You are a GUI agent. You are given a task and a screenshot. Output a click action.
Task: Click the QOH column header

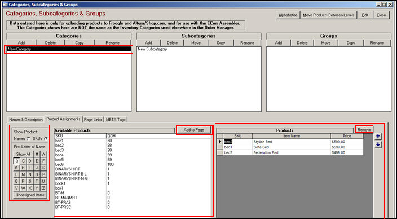[x=158, y=136]
